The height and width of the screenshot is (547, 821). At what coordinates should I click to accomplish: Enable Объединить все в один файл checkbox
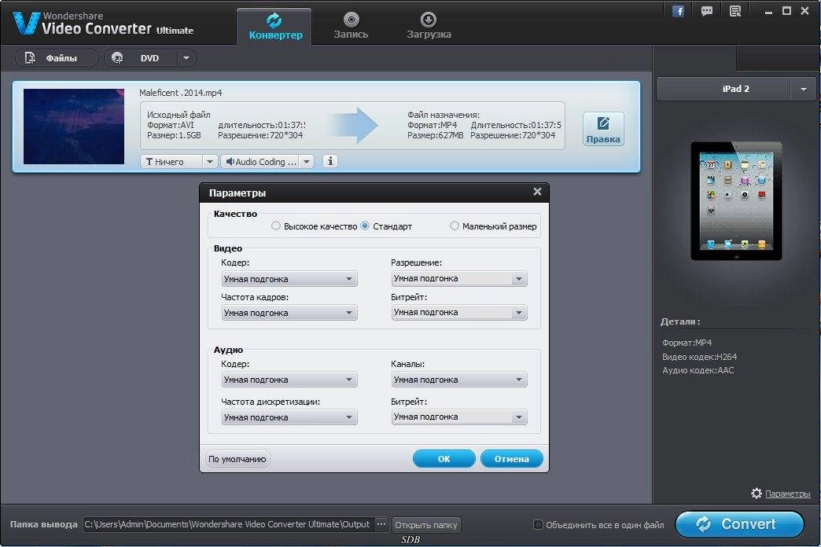click(x=538, y=524)
